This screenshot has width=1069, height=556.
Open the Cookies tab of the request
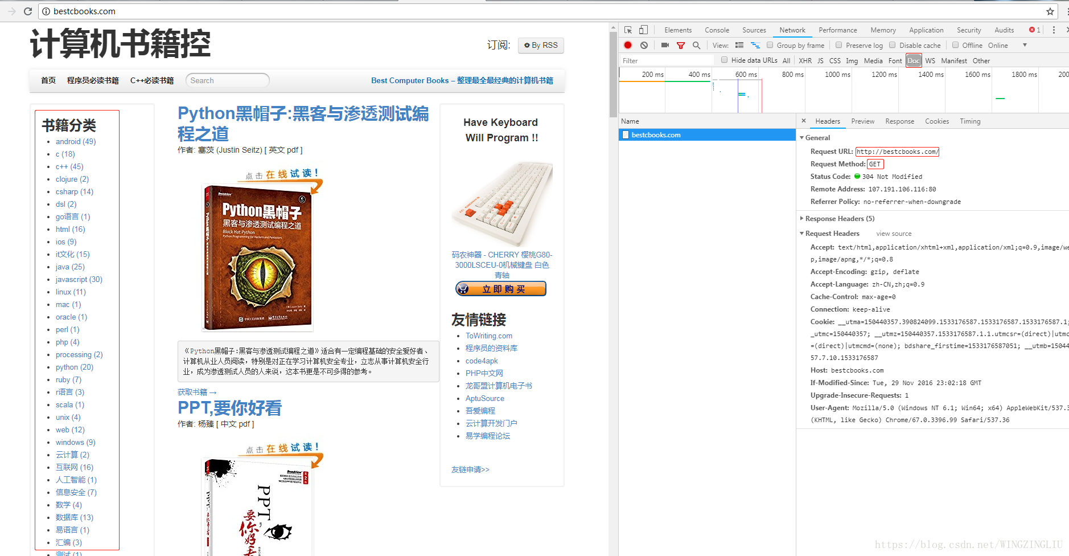[x=937, y=121]
